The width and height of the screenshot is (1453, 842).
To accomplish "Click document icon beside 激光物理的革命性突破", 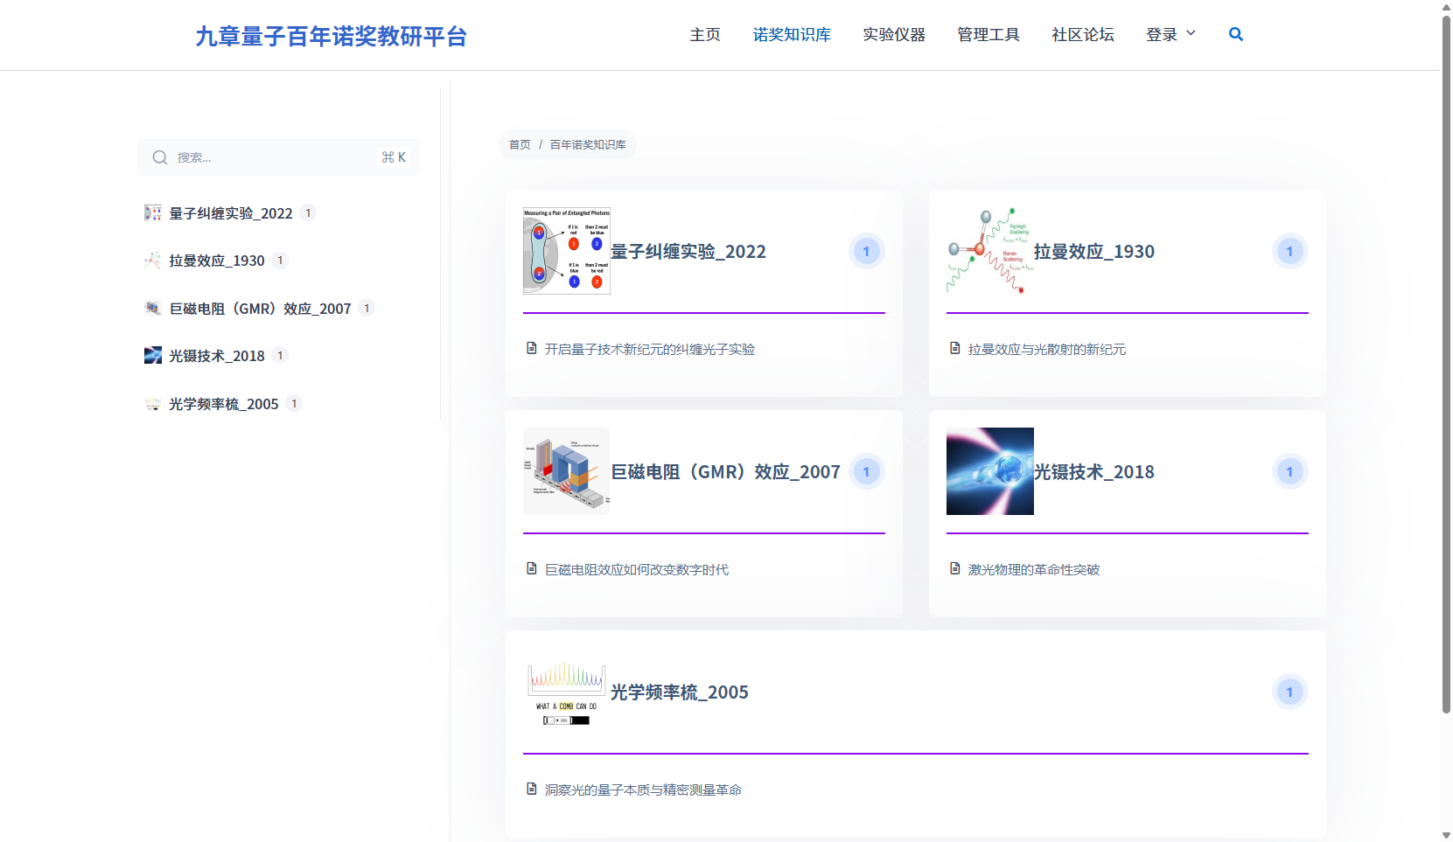I will (x=954, y=569).
